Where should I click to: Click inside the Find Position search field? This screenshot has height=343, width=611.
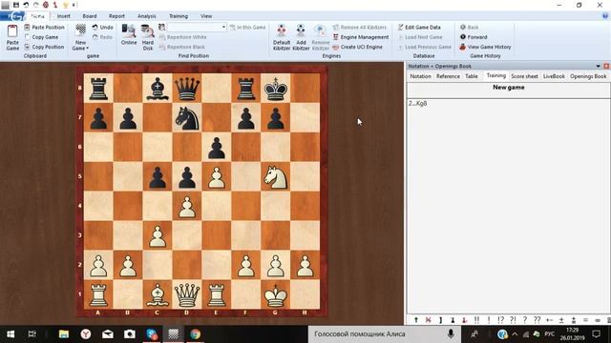pos(194,28)
